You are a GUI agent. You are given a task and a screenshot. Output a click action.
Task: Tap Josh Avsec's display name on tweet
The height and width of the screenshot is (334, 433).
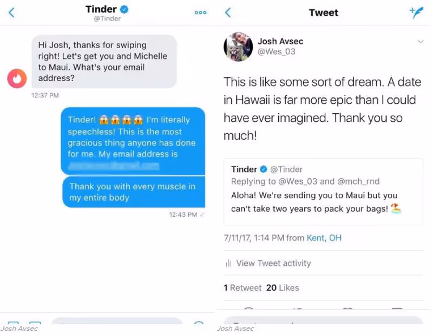(x=280, y=41)
